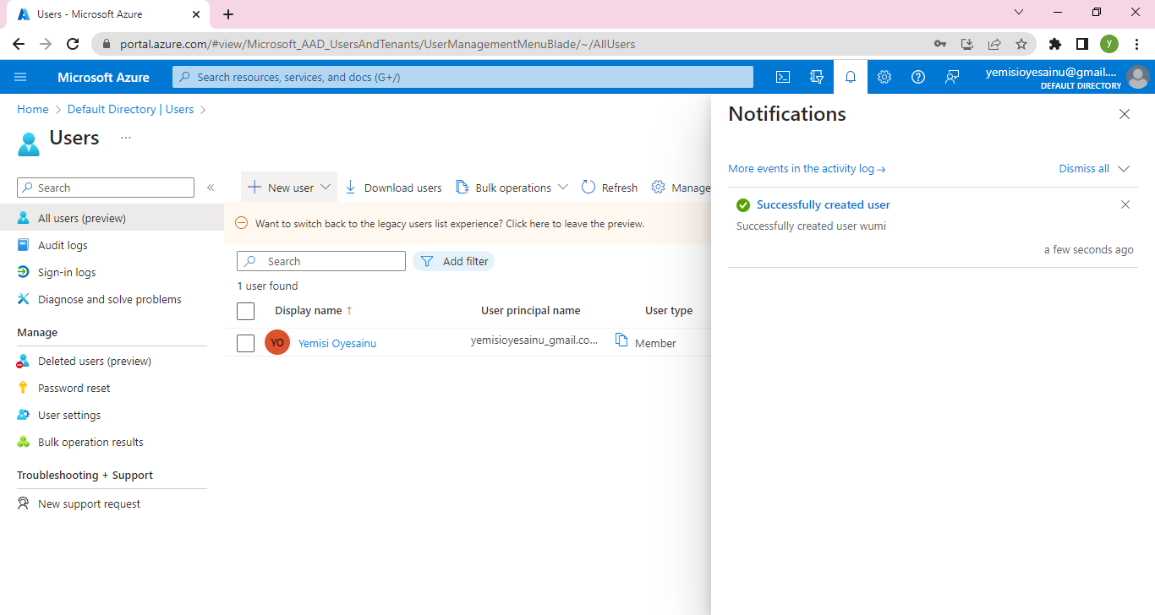Viewport: 1155px width, 615px height.
Task: Open 'More events in the activity log' link
Action: coord(807,169)
